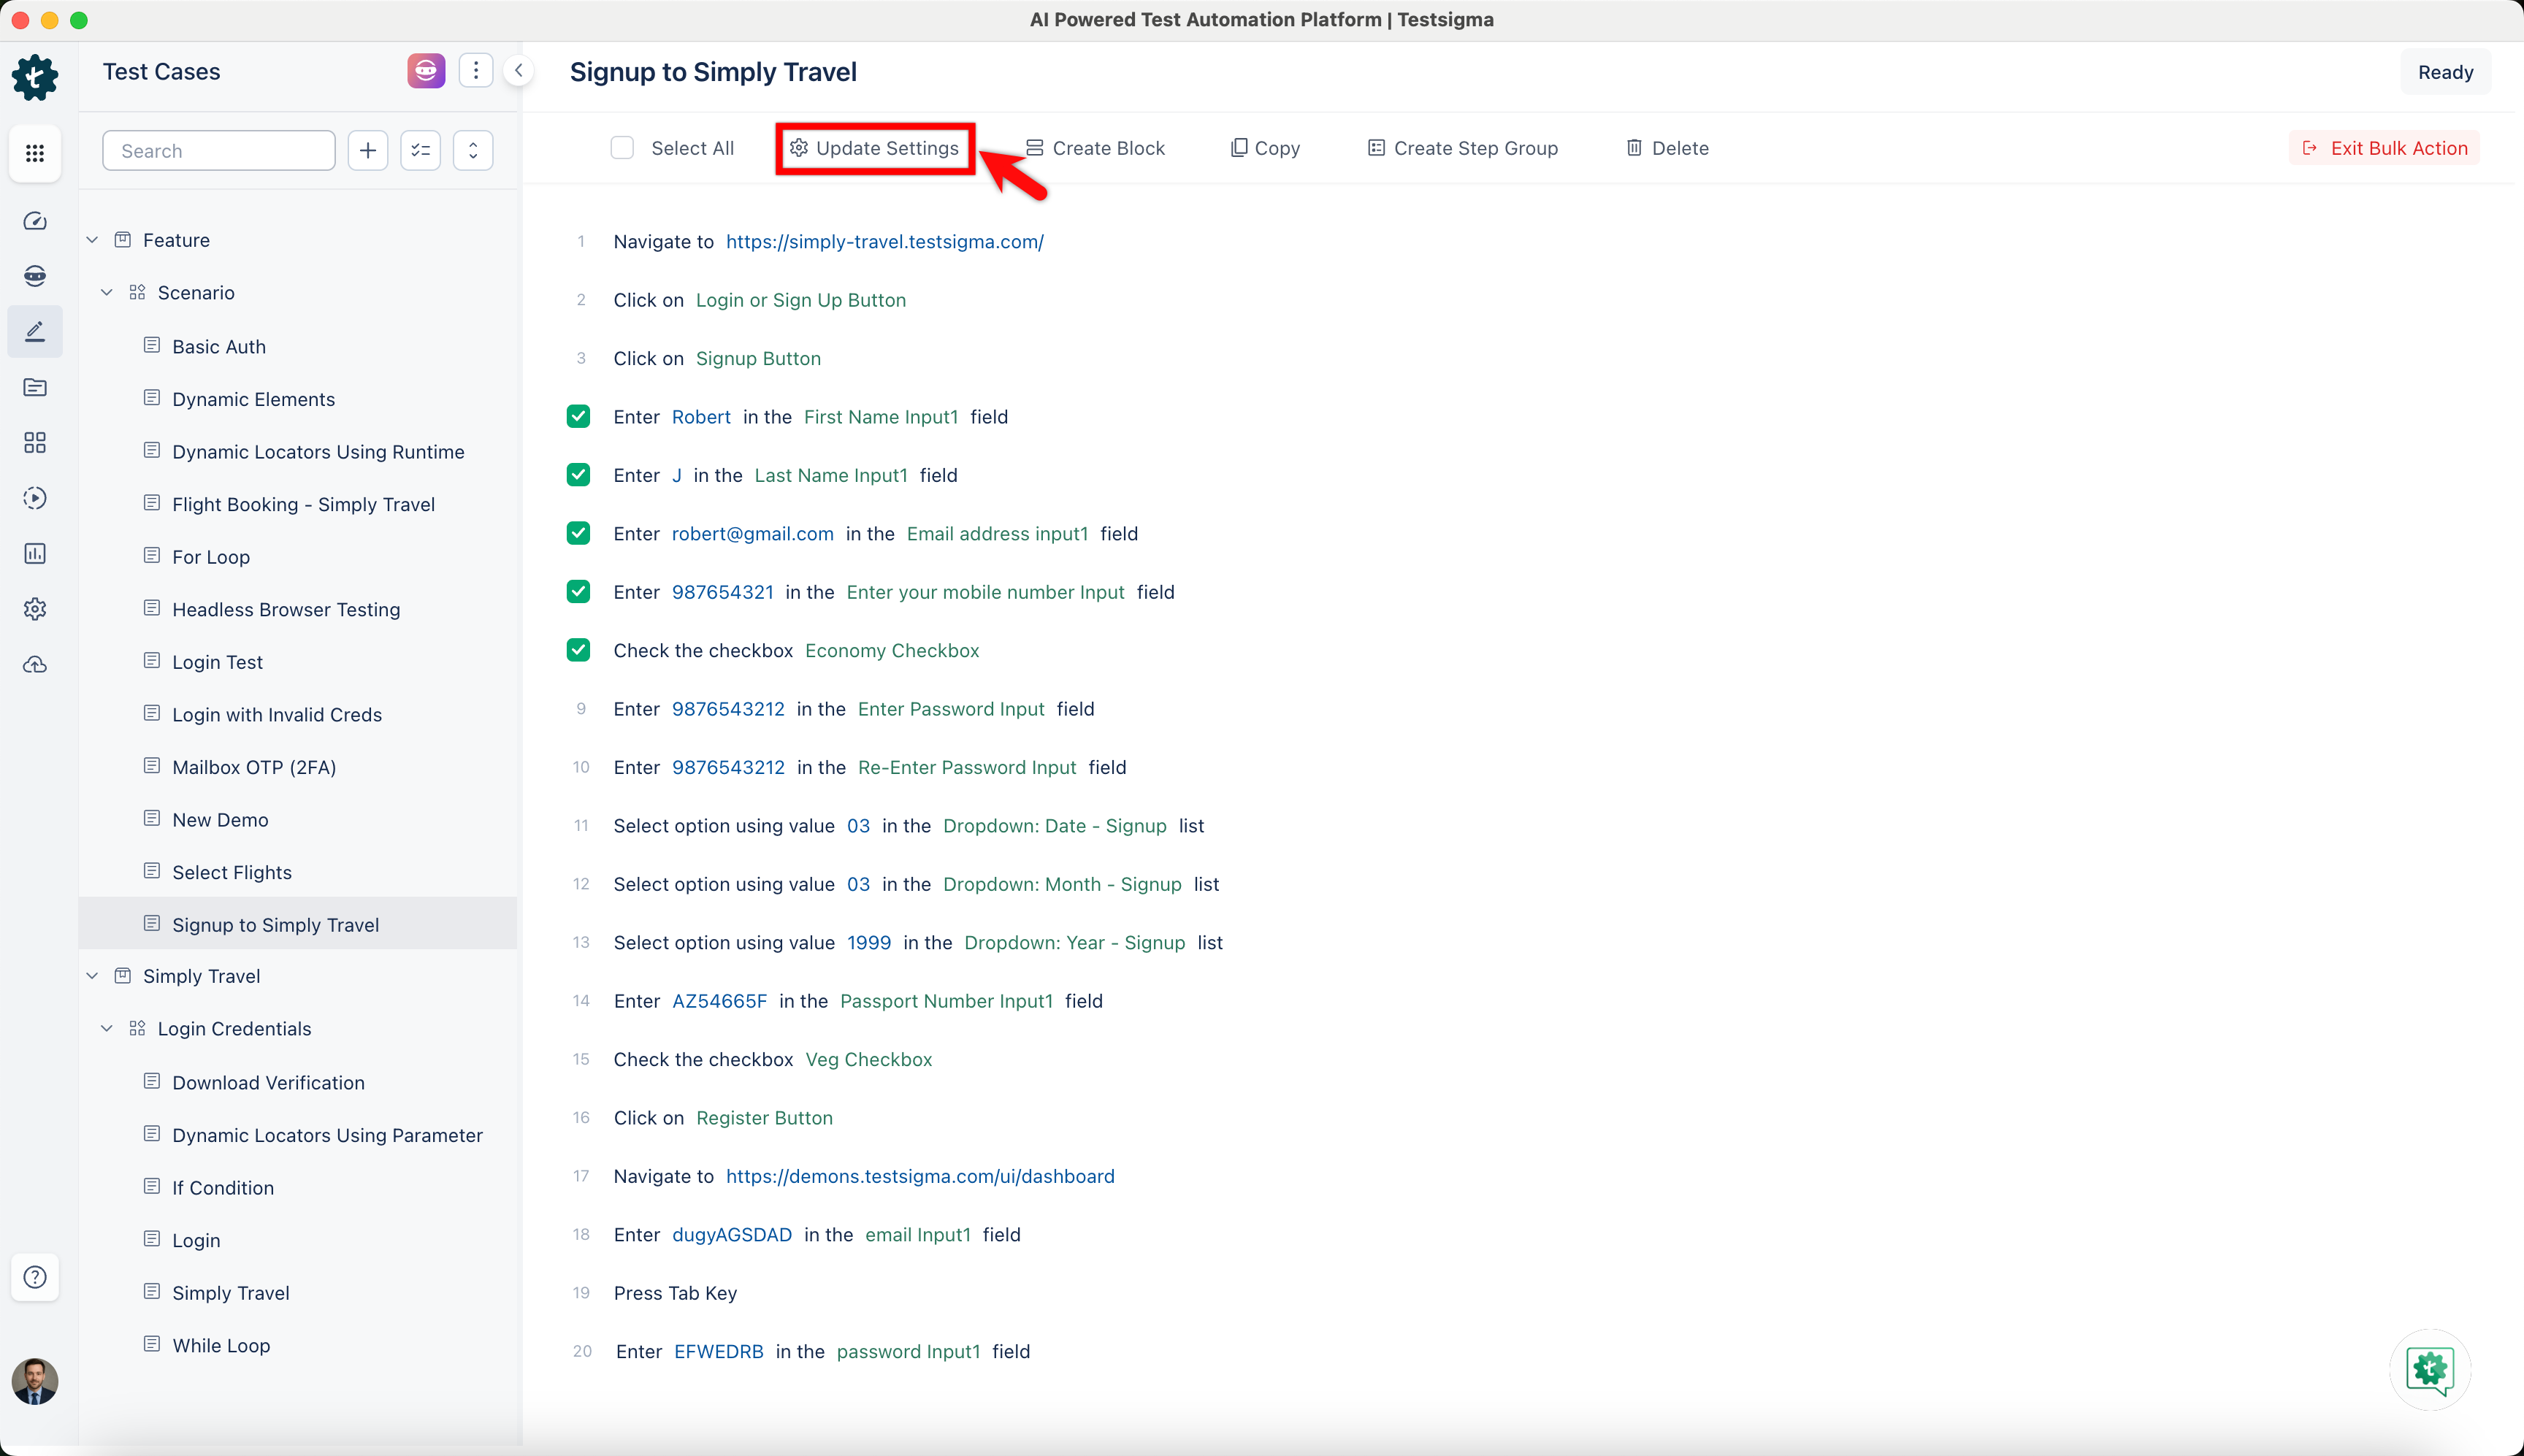Copy the selected steps
Screen dimensions: 2524x1456
[x=1265, y=148]
